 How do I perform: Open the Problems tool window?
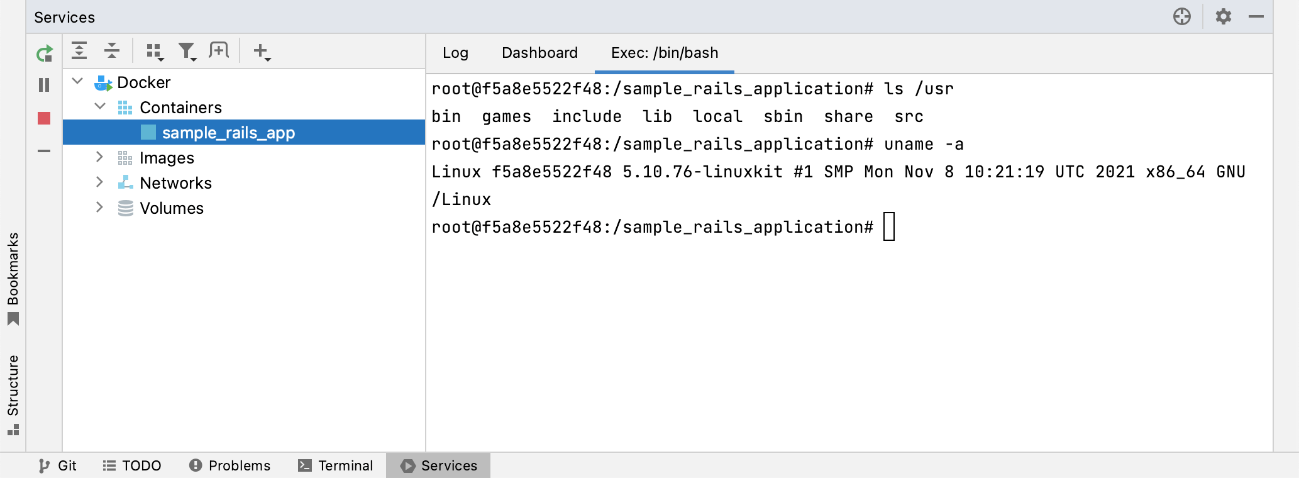pos(230,465)
